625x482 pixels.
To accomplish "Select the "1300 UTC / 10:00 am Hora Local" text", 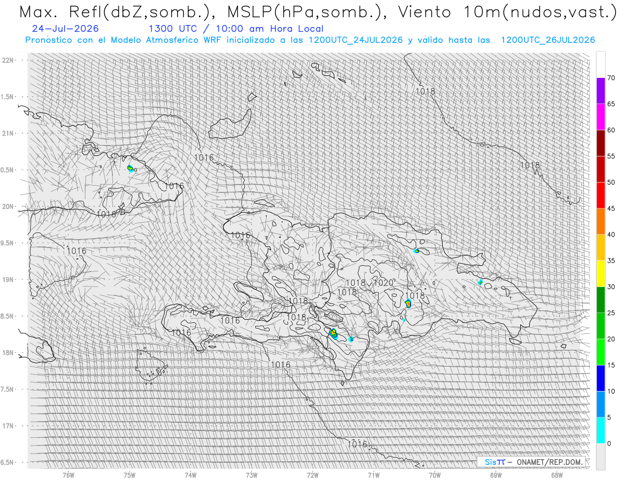I will (236, 29).
